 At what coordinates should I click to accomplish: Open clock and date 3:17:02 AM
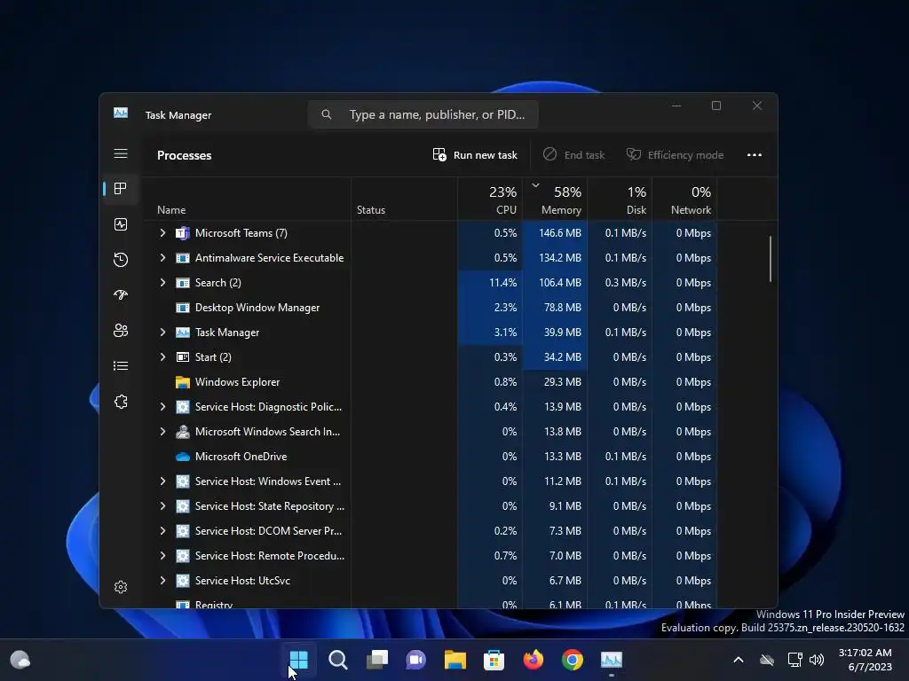[866, 660]
